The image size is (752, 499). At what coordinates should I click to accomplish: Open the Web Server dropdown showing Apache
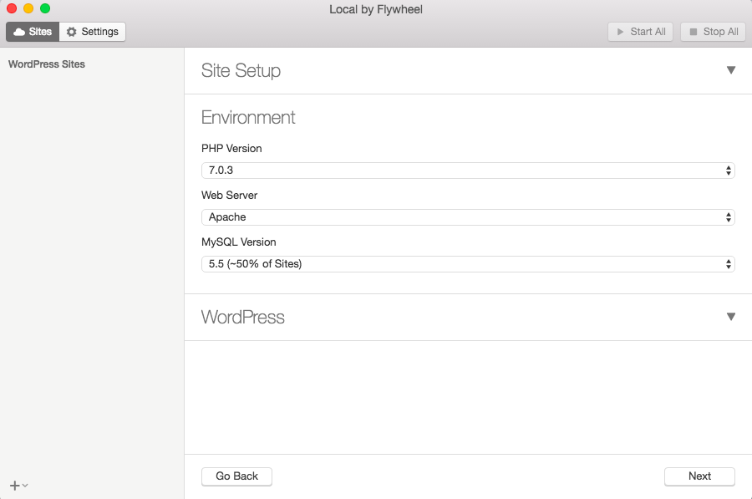[468, 216]
